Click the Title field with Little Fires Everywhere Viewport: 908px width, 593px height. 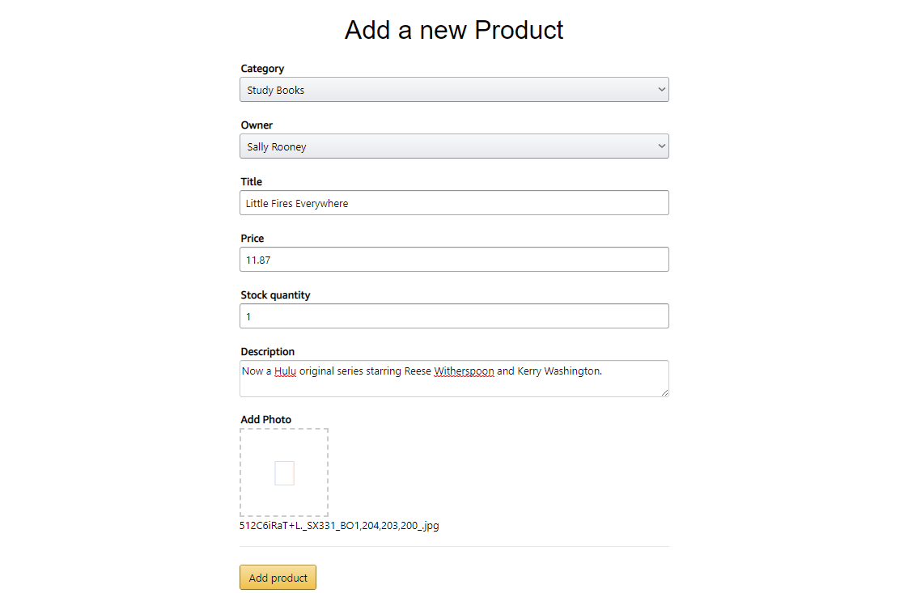(x=454, y=203)
